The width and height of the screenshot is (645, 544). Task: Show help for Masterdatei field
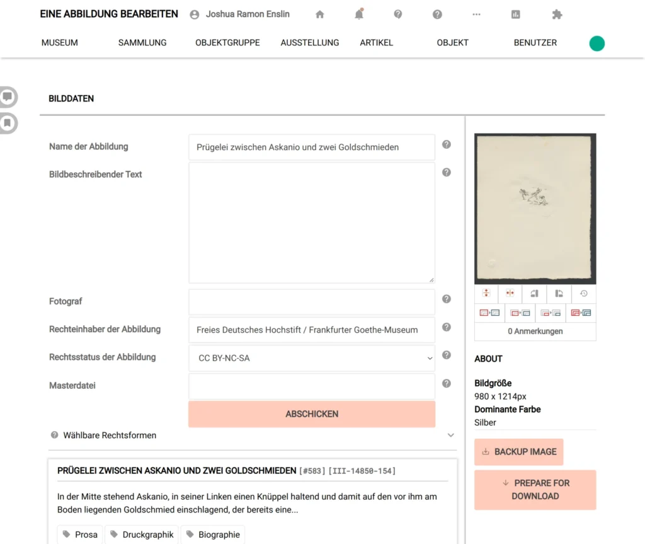tap(447, 383)
